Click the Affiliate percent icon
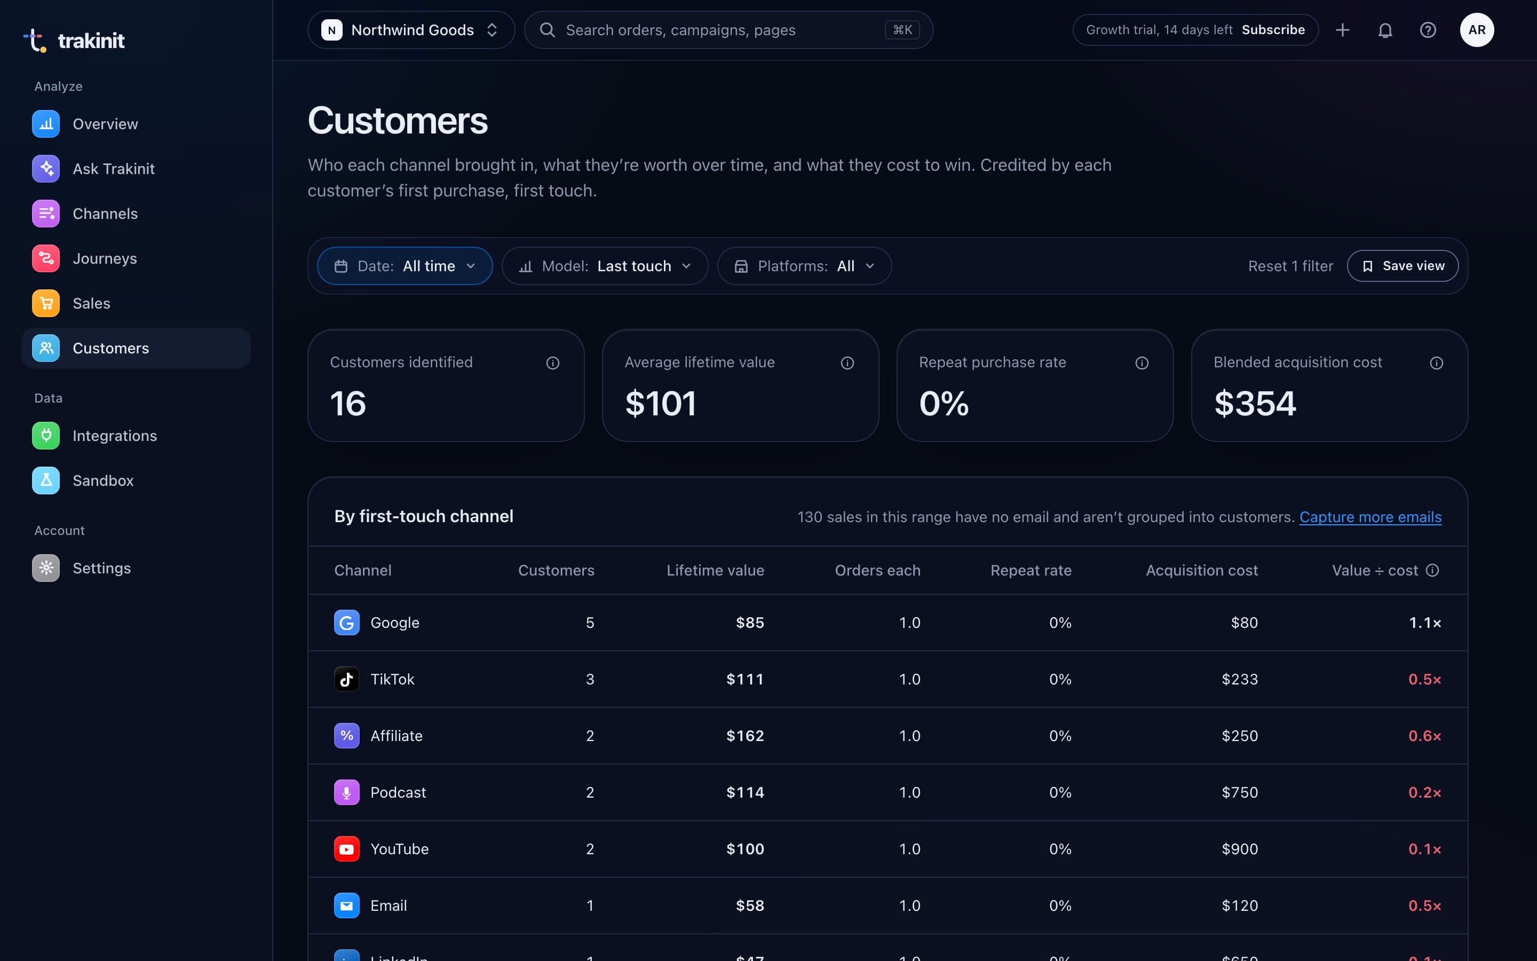 (347, 735)
